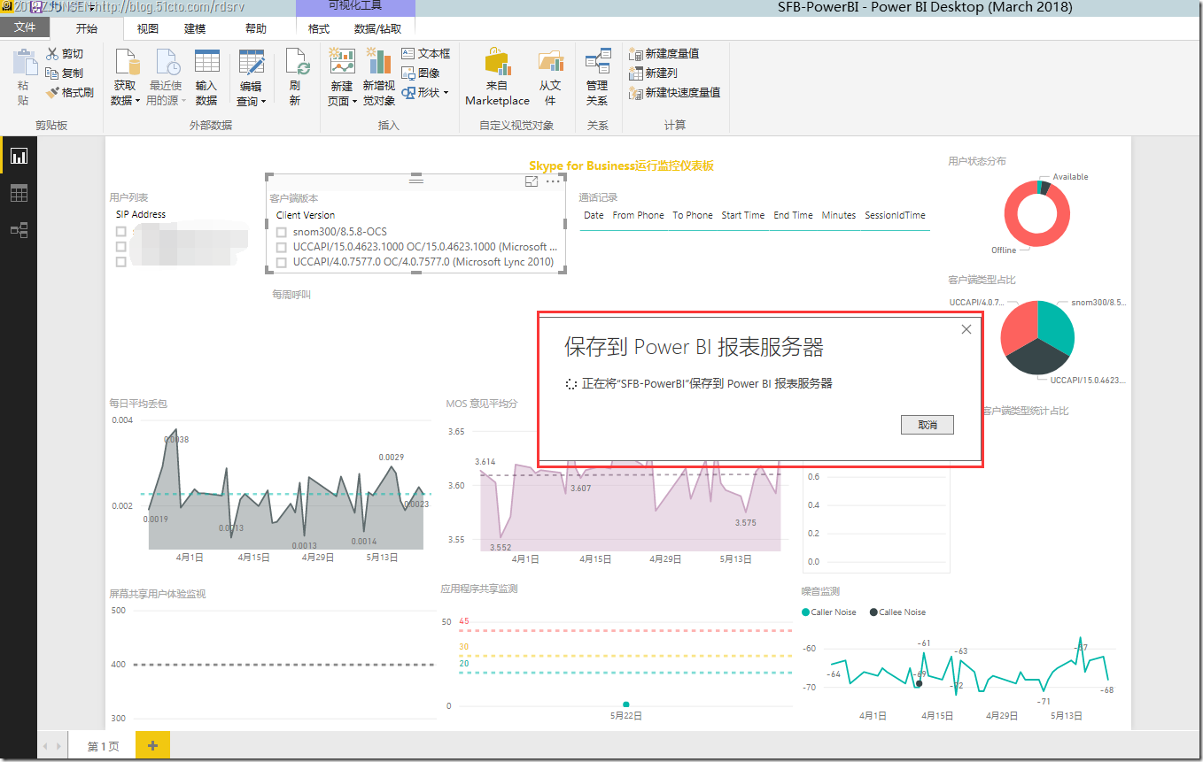Create a New Measure (新建度量值)

coord(664,54)
